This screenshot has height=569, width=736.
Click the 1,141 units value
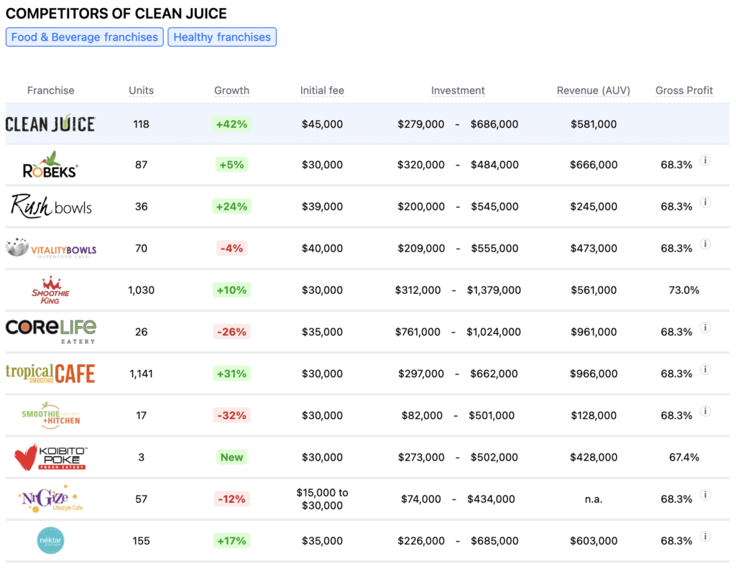pos(142,374)
